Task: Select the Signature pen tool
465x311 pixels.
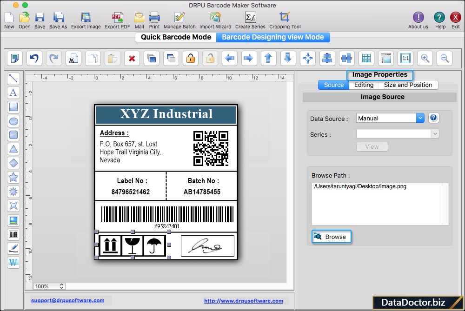Action: [x=13, y=248]
